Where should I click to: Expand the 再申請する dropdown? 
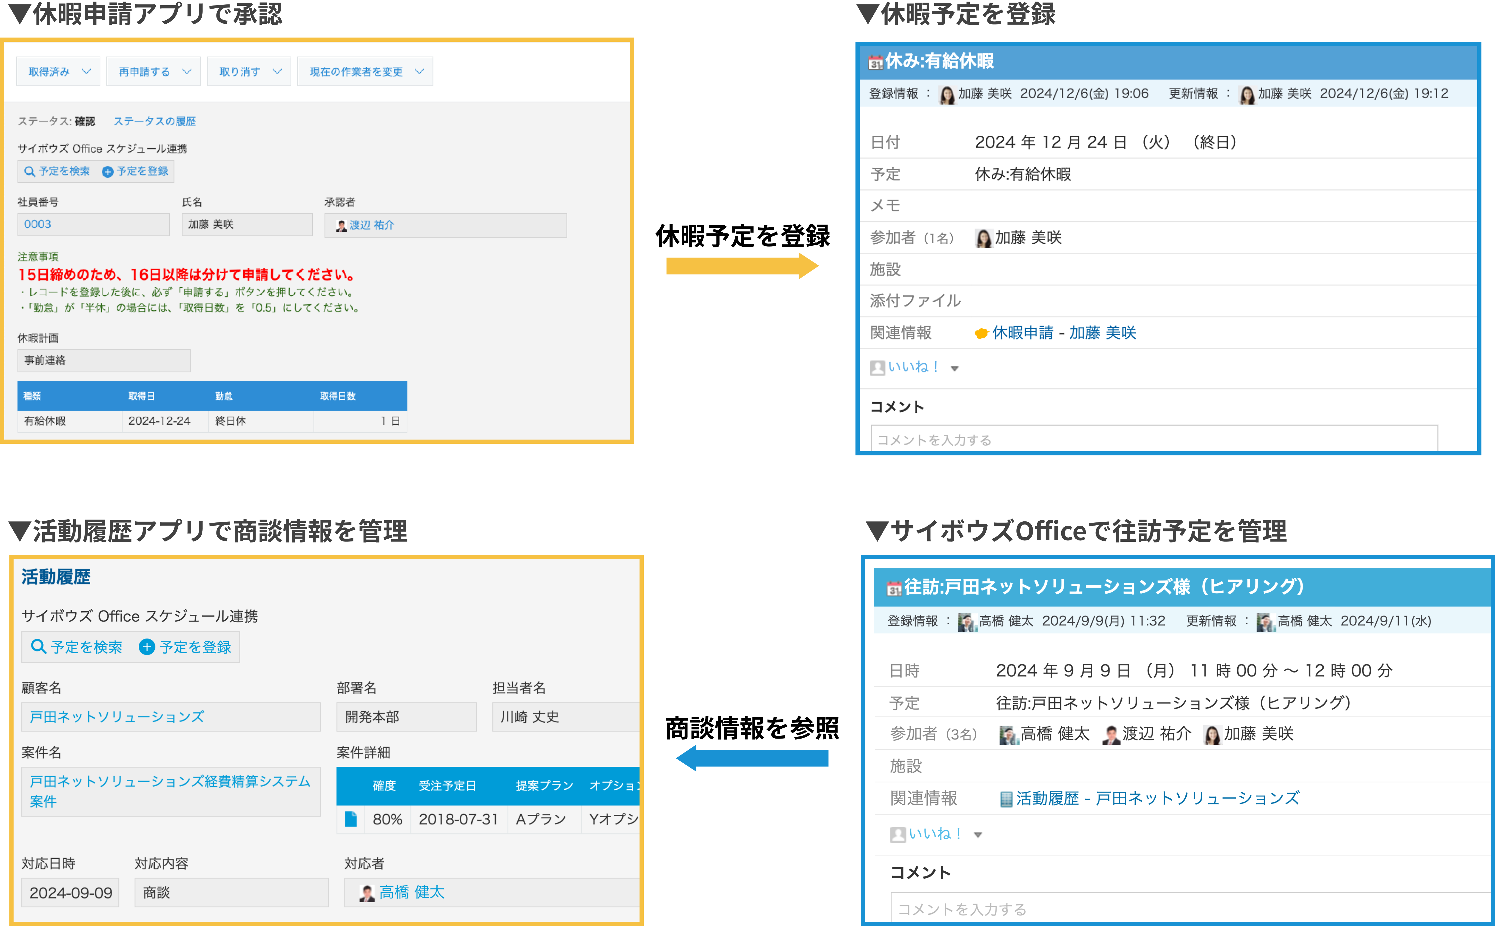(153, 72)
